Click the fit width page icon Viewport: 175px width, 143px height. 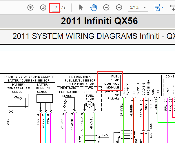157,8
